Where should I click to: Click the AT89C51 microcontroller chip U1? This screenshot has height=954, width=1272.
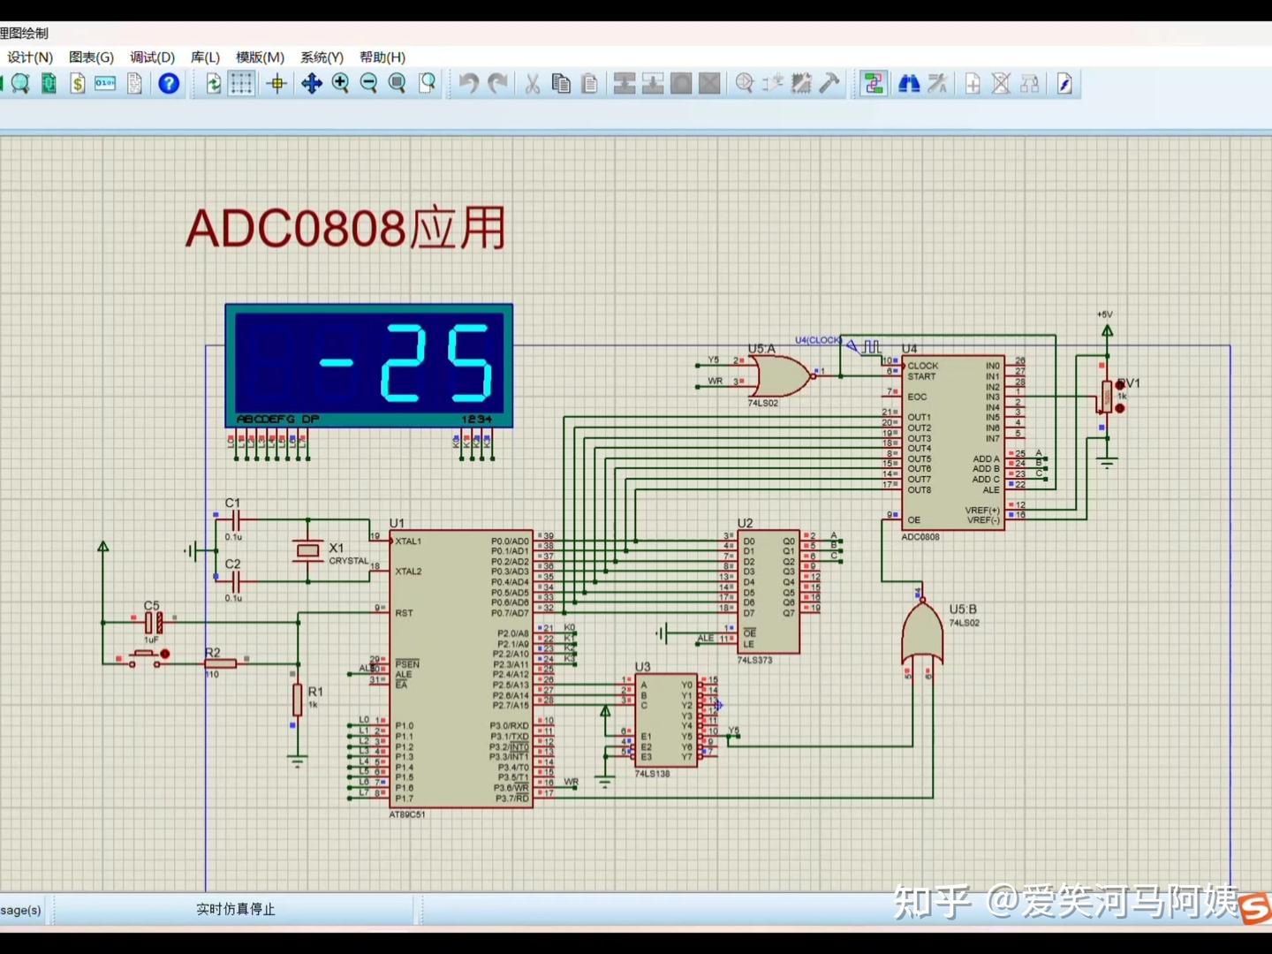[461, 669]
